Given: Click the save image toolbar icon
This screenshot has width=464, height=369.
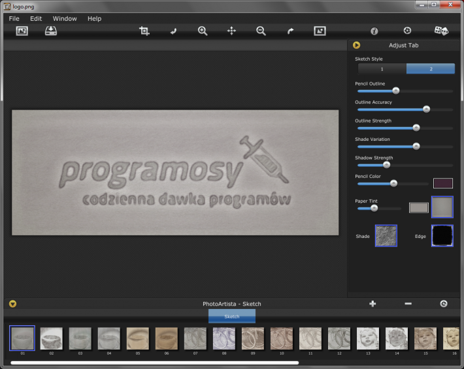Looking at the screenshot, I should [51, 31].
